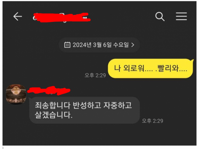Viewport: 199px width, 149px height.
Task: Click the empty chat area below the last message
Action: (x=99, y=135)
